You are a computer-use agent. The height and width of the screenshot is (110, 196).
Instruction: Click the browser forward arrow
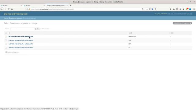[x=6, y=9]
